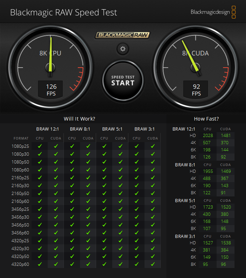Viewport: 246px width, 278px height.
Task: Click BRAW 12:1 6K CUDA value 144
Action: pyautogui.click(x=225, y=150)
